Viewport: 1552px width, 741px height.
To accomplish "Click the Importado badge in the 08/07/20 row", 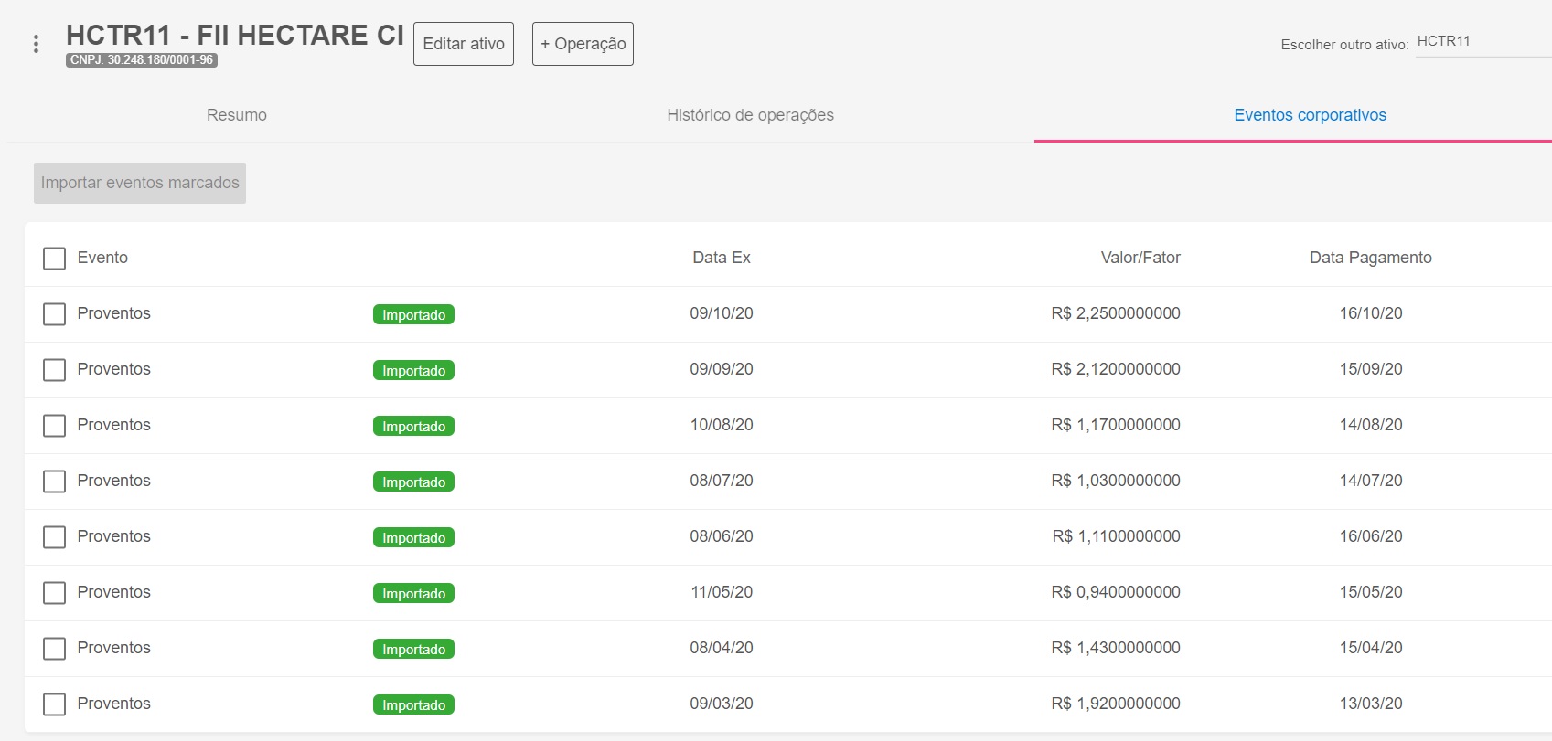I will 413,482.
